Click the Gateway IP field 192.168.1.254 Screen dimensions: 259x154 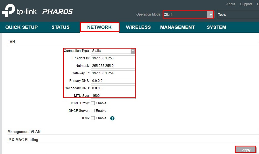[x=113, y=73]
